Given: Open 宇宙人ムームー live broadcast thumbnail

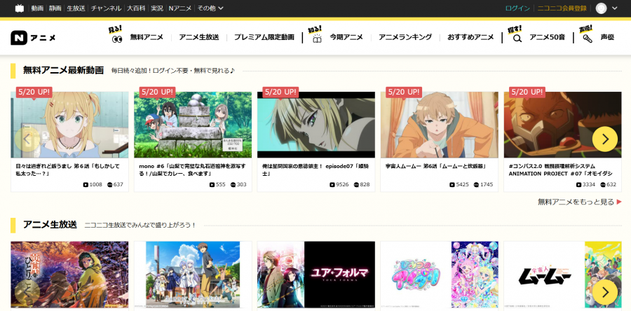Looking at the screenshot, I should [x=562, y=275].
